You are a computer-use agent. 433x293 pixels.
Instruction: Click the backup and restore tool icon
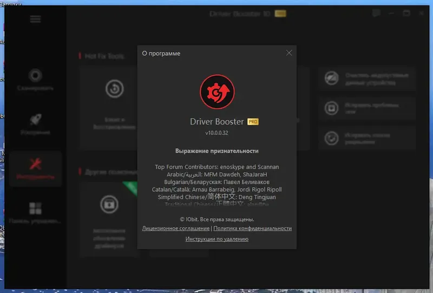tap(114, 89)
